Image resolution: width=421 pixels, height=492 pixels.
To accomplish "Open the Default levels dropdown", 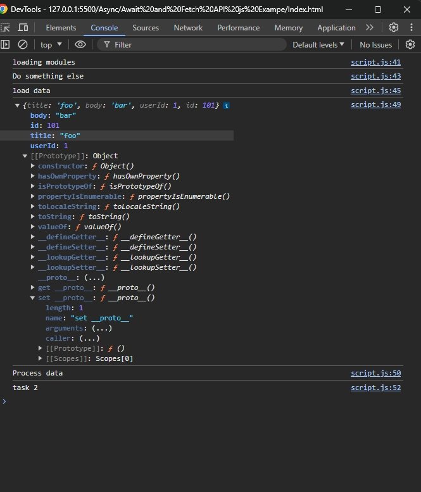I will pos(318,44).
